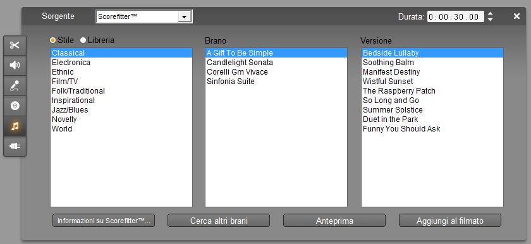
Task: Click Cerca altri brani button
Action: (x=219, y=221)
